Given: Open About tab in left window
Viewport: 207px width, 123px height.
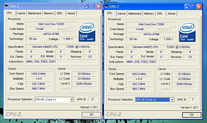Looking at the screenshot, I should point(71,13).
